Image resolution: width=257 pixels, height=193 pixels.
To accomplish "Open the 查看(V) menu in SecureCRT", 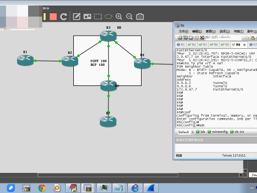I will pyautogui.click(x=210, y=31).
